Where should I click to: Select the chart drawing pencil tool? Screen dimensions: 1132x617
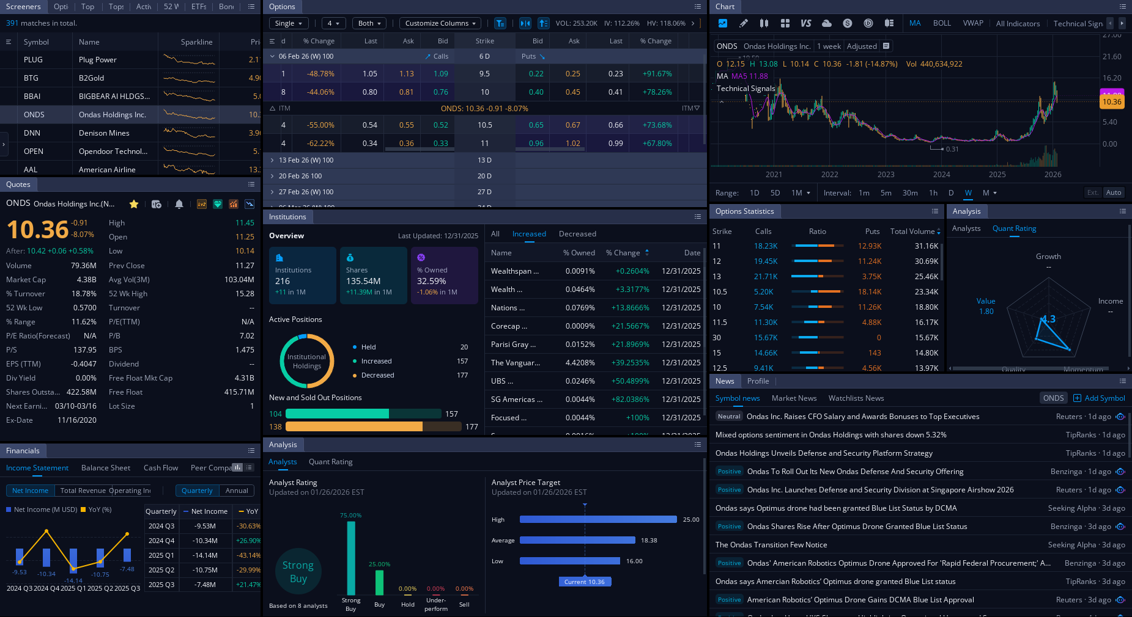[743, 23]
